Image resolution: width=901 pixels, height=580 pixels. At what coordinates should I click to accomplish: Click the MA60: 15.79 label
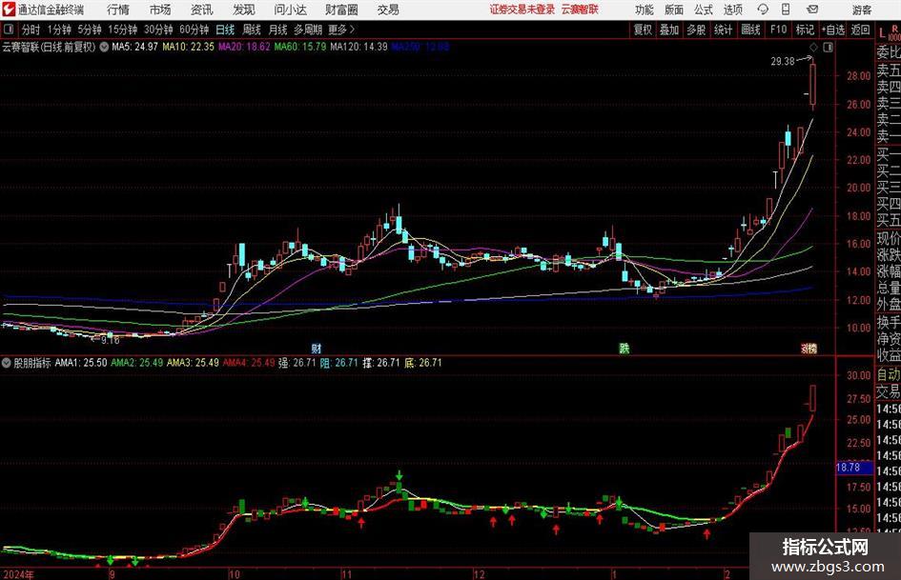300,47
